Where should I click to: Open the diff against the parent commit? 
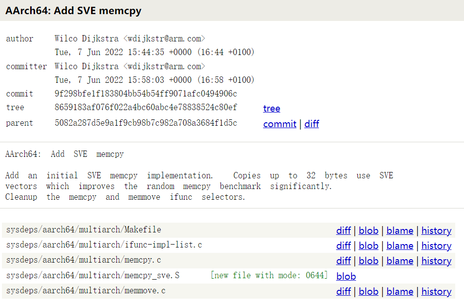pyautogui.click(x=311, y=124)
